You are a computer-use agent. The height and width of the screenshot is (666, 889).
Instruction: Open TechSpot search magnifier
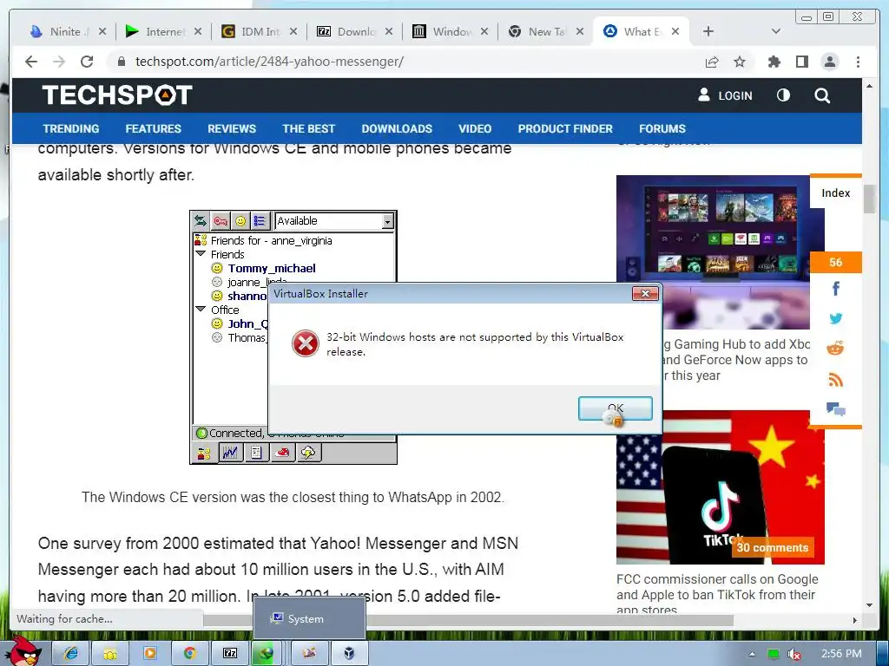pyautogui.click(x=822, y=95)
